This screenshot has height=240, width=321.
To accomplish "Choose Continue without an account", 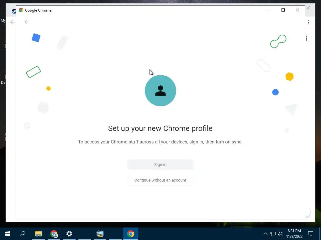I will coord(160,180).
